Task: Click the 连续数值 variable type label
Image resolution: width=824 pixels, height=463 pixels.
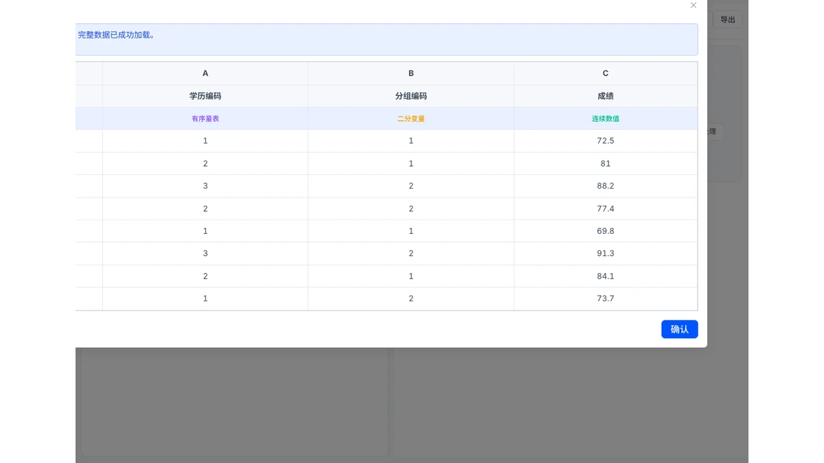Action: (606, 119)
